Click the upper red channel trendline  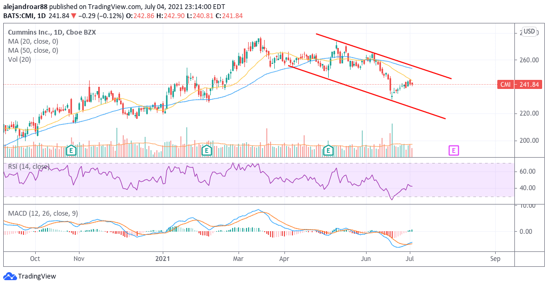point(384,56)
